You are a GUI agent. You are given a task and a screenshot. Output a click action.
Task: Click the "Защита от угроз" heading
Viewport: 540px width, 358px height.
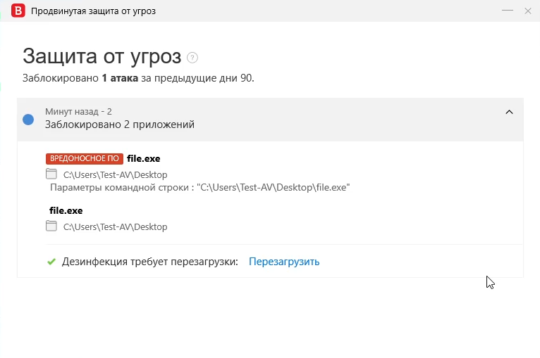click(x=102, y=56)
